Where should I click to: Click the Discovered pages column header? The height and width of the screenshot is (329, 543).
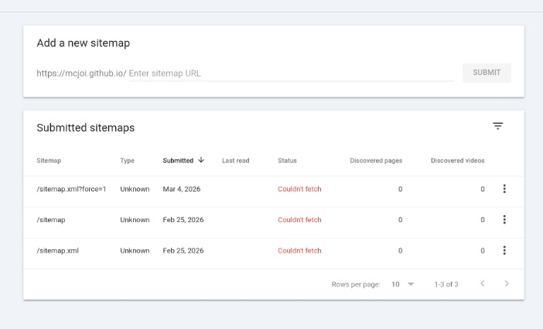(x=376, y=161)
